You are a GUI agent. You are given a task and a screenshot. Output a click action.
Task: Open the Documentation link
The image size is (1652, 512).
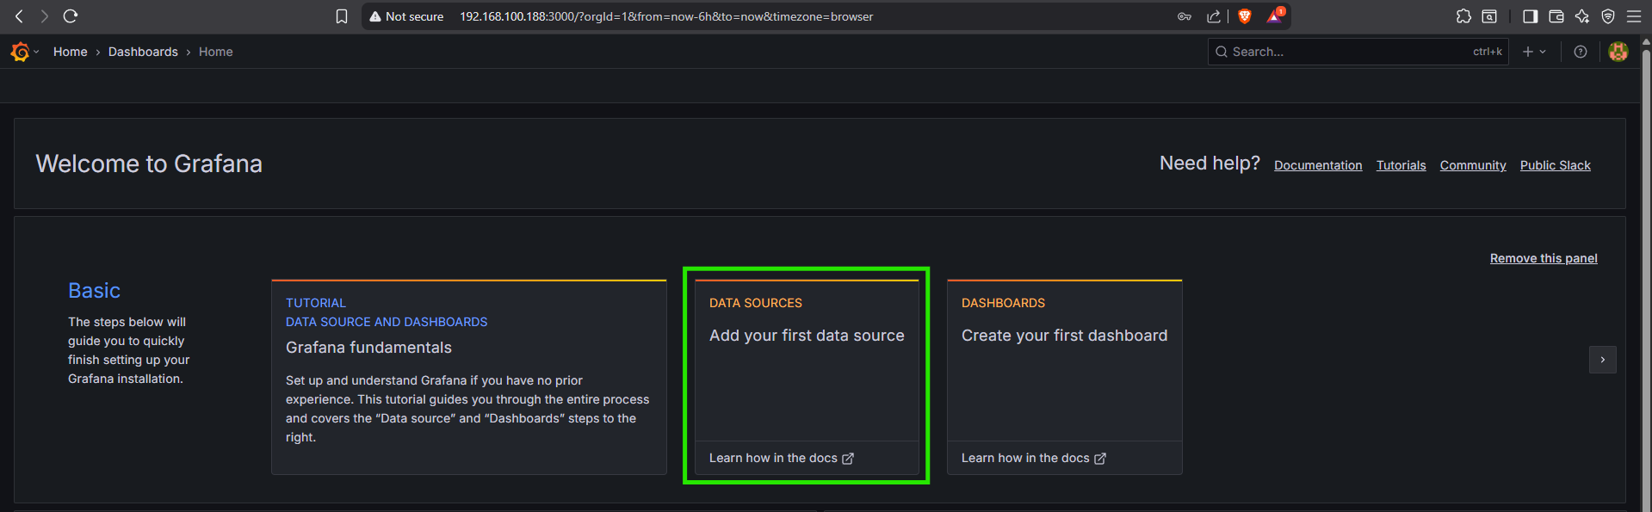click(x=1317, y=165)
